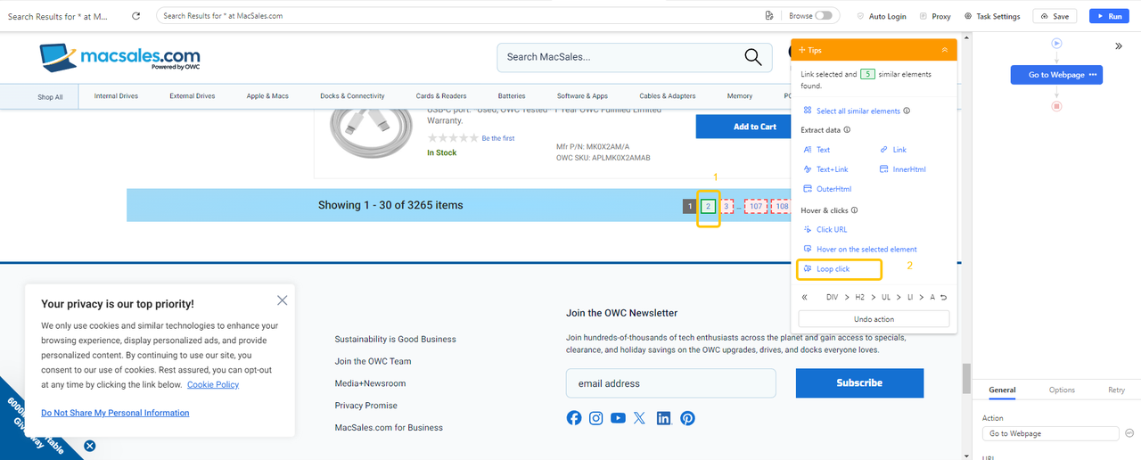Select LI in the element path breadcrumb
This screenshot has height=460, width=1141.
[911, 297]
